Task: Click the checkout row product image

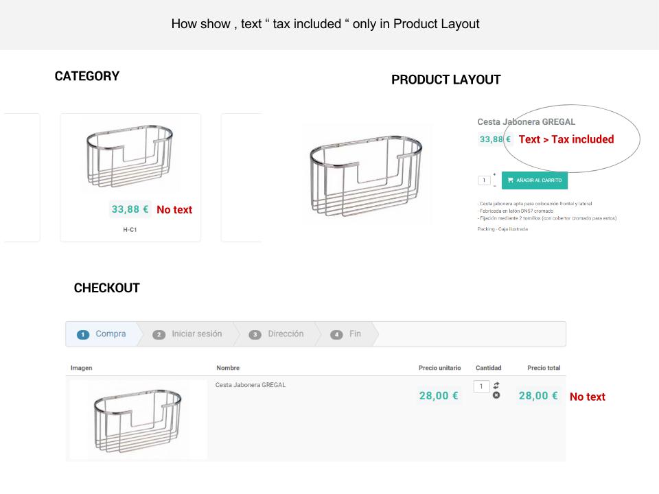Action: coord(137,419)
